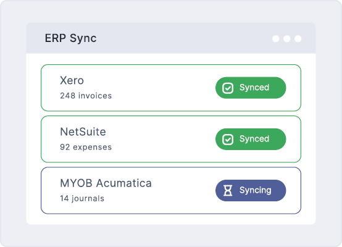Click the Syncing button for MYOB Acumatica
342x247 pixels.
pyautogui.click(x=251, y=190)
